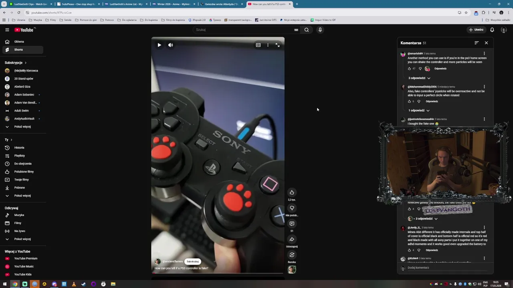Image resolution: width=513 pixels, height=288 pixels.
Task: Switch to Winter 2026 Anime tab
Action: pyautogui.click(x=173, y=4)
